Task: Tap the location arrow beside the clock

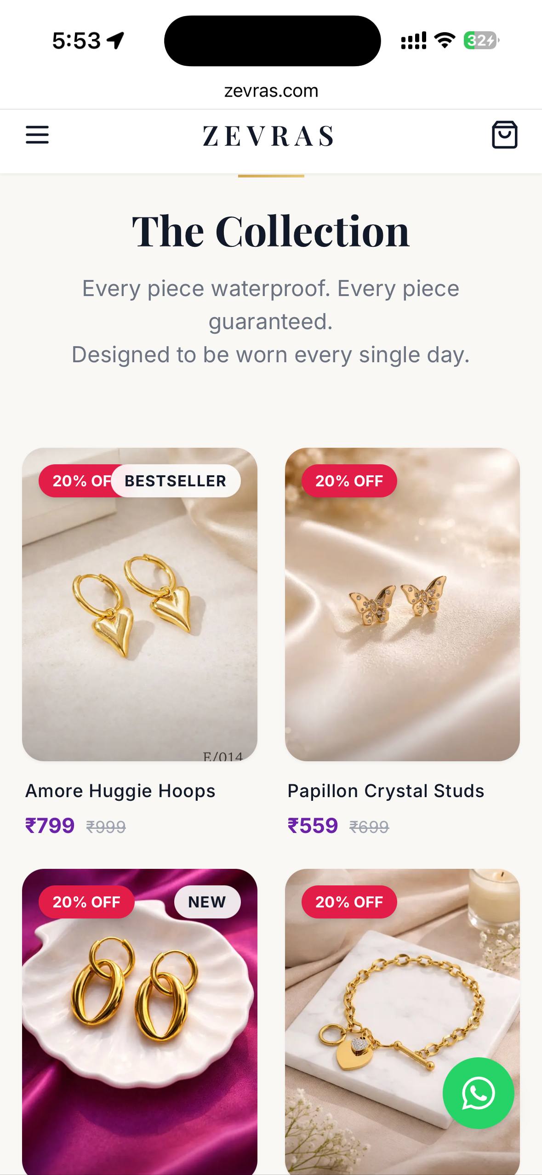Action: (x=115, y=40)
